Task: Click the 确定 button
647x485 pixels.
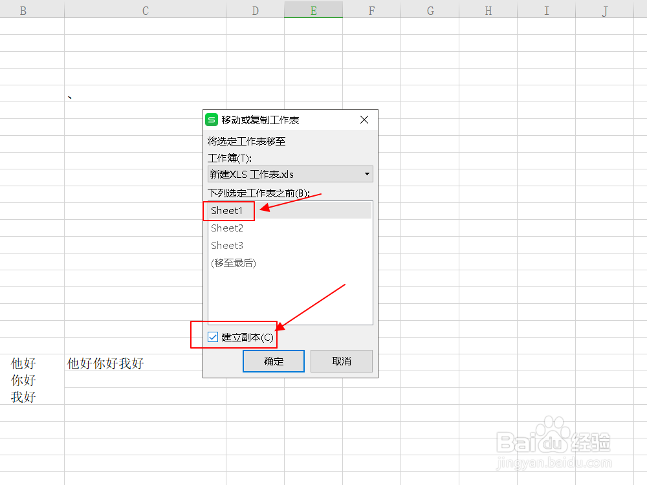Action: (274, 361)
